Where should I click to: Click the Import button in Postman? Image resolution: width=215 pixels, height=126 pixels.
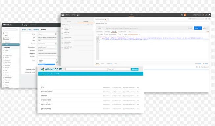(73, 15)
